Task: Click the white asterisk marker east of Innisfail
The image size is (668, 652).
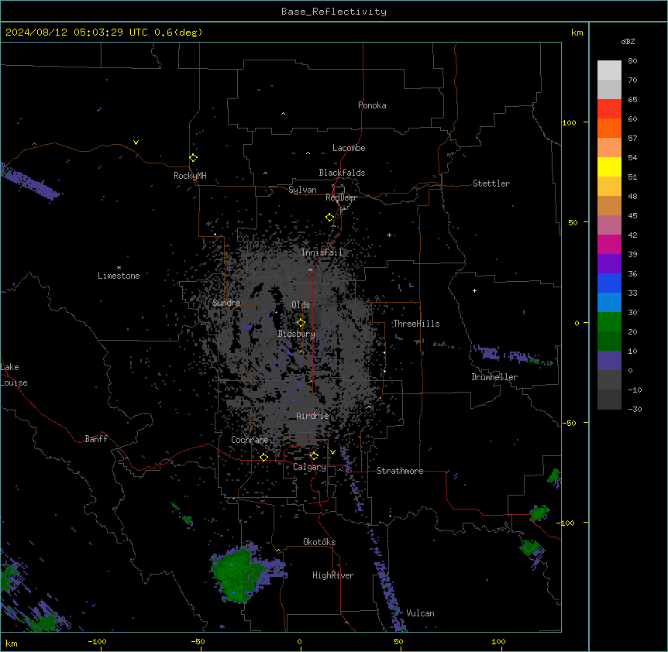Action: 389,235
